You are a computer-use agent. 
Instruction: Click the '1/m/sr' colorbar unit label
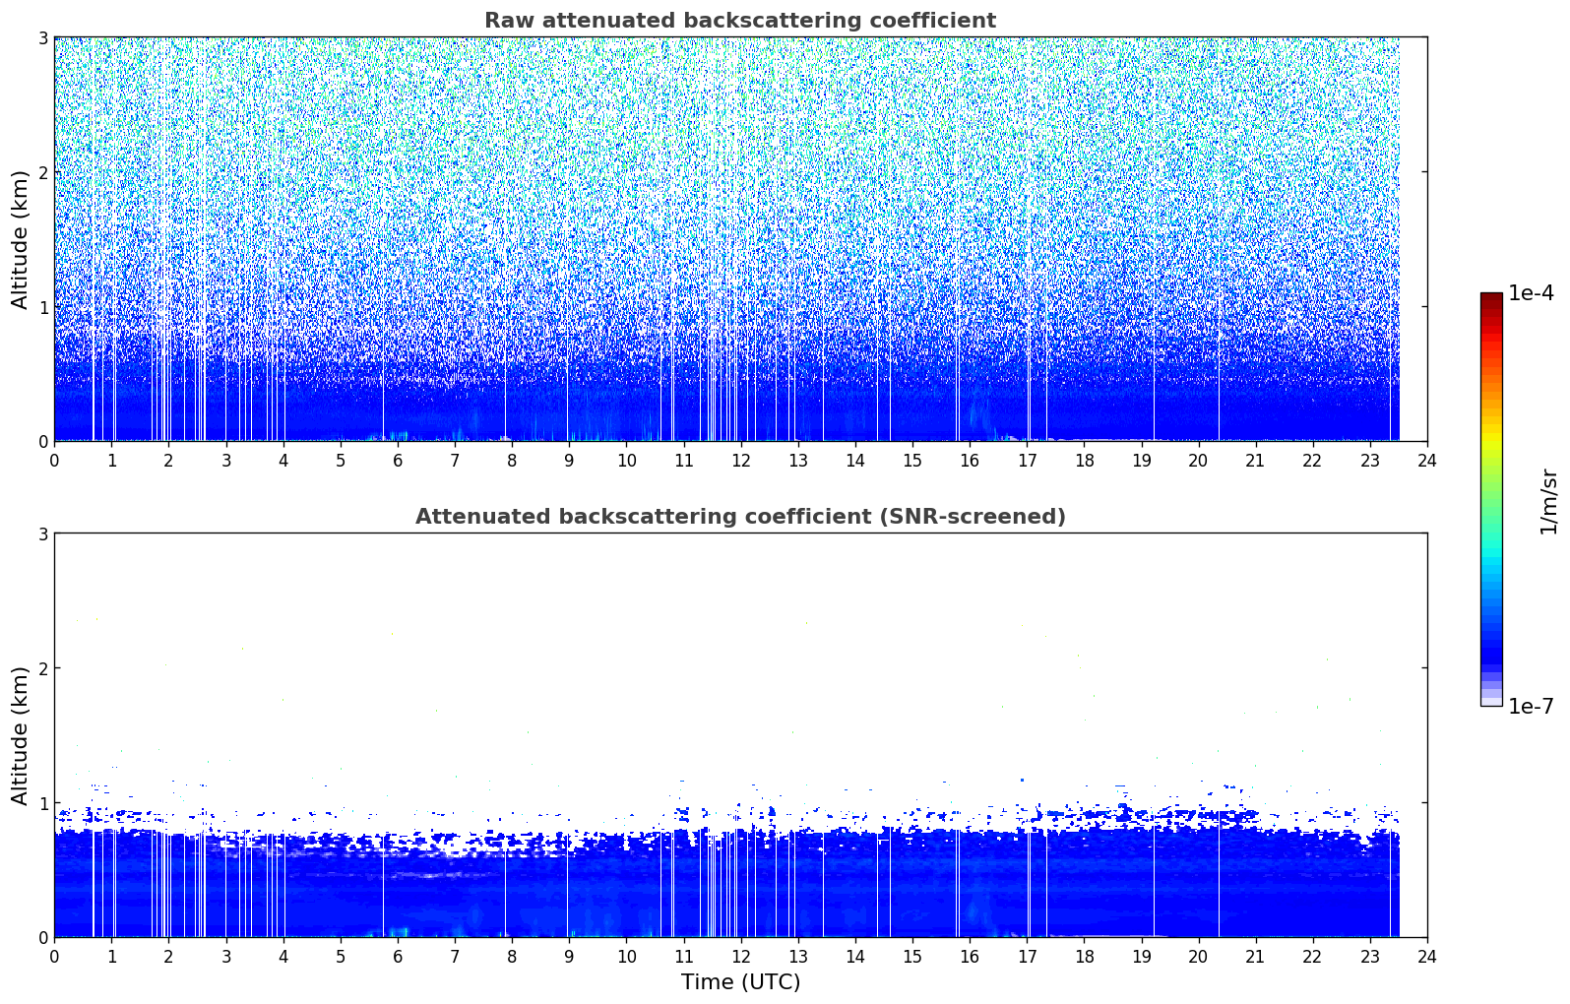(1548, 500)
